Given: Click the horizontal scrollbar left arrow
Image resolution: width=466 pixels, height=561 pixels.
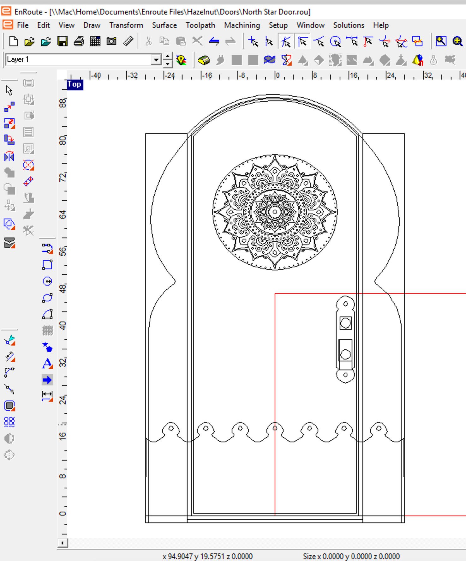Looking at the screenshot, I should point(63,543).
